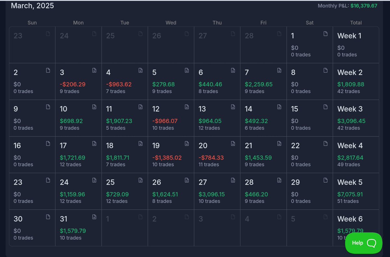Open the blank note icon on March 16

[x=48, y=143]
